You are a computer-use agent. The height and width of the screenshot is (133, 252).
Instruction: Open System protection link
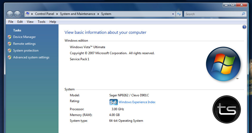tap(26, 51)
